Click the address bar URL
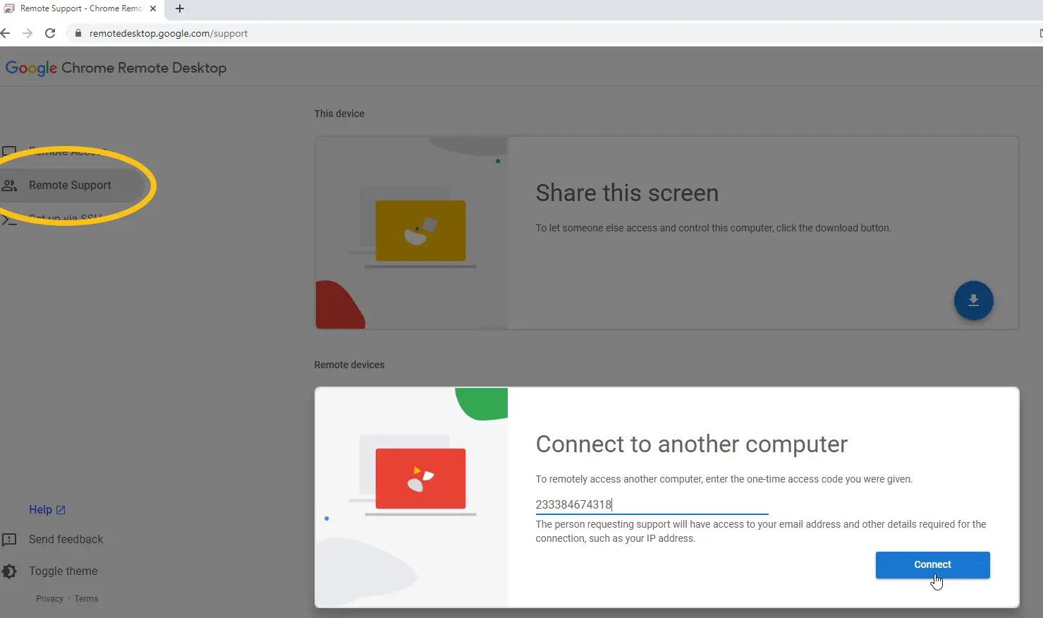Viewport: 1043px width, 618px height. tap(169, 33)
